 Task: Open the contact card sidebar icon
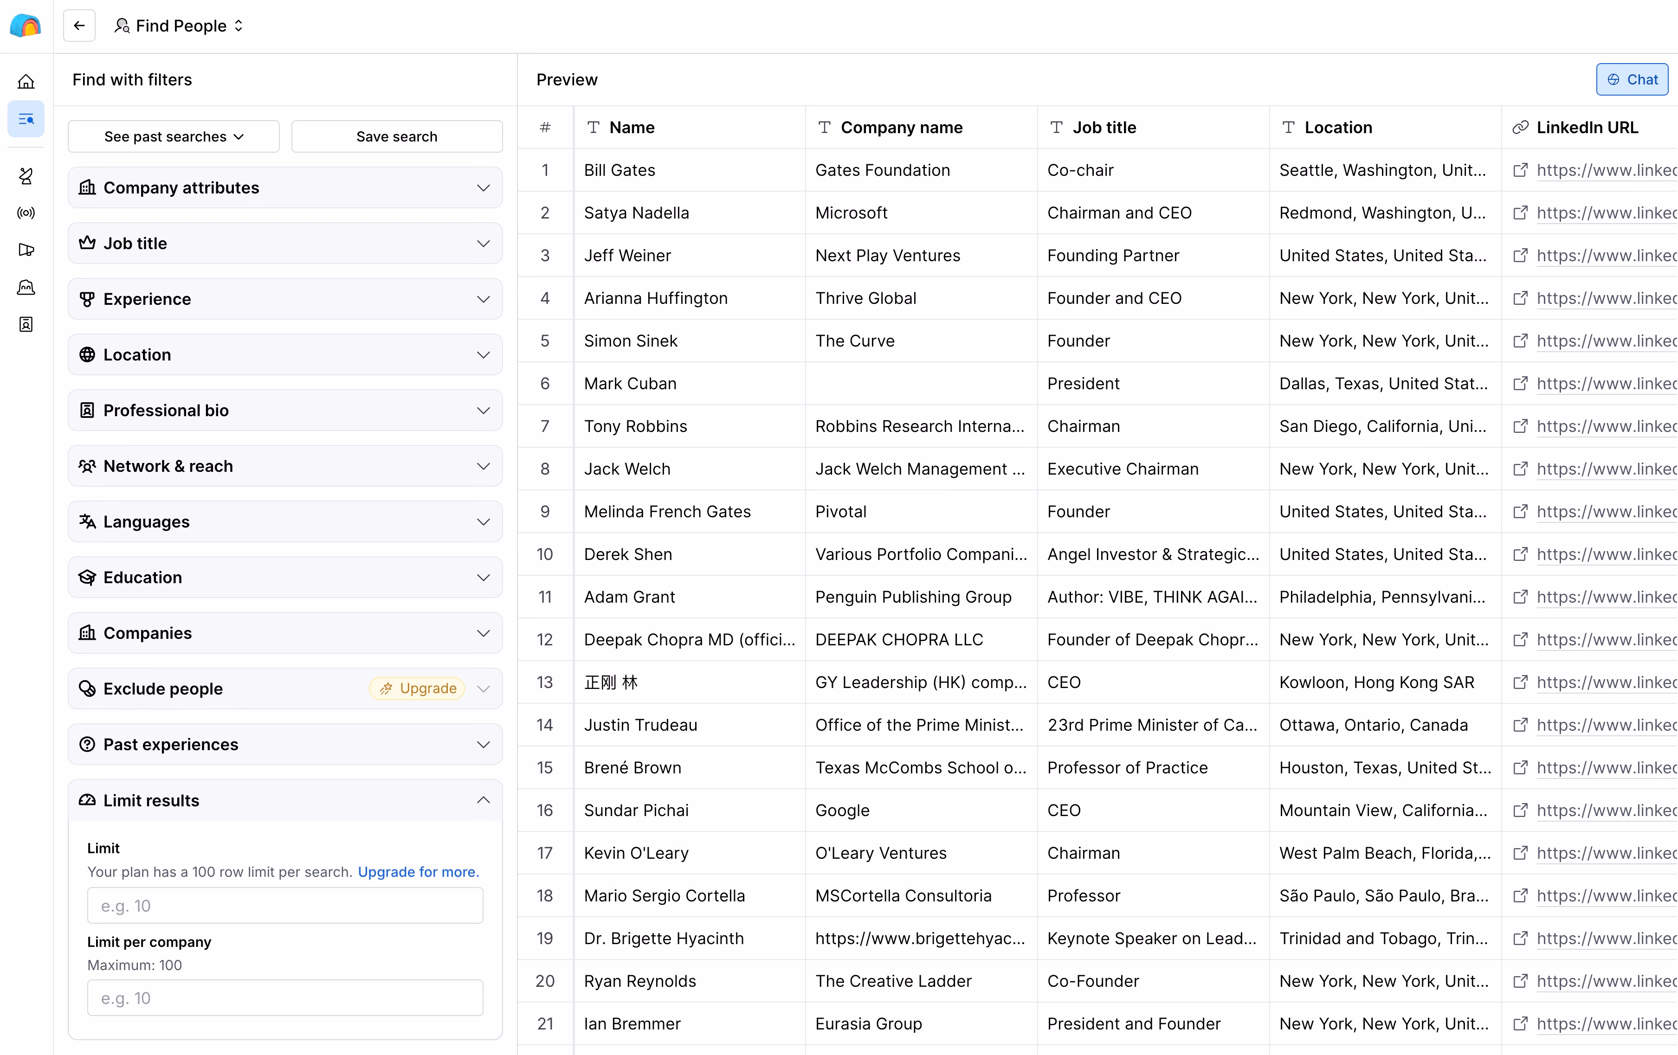pyautogui.click(x=26, y=324)
